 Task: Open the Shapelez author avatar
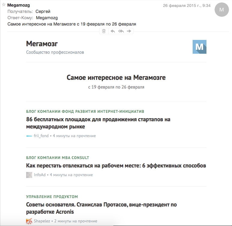[29, 221]
